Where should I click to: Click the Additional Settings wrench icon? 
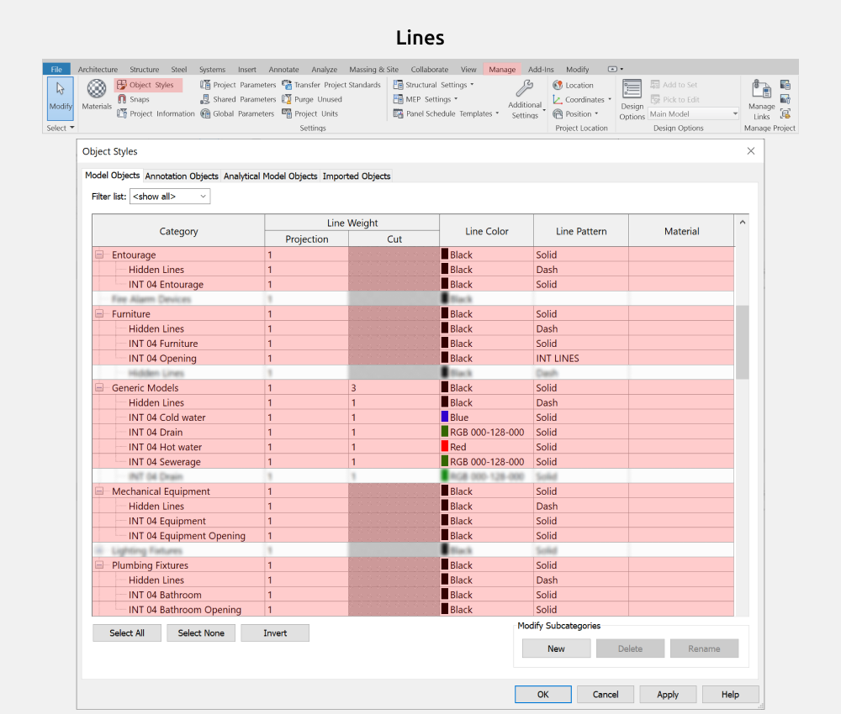[524, 88]
